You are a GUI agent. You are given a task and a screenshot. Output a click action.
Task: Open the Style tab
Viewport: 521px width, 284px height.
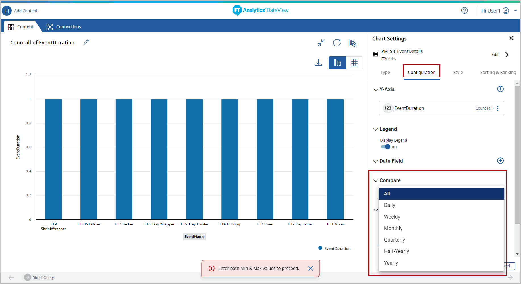coord(458,72)
